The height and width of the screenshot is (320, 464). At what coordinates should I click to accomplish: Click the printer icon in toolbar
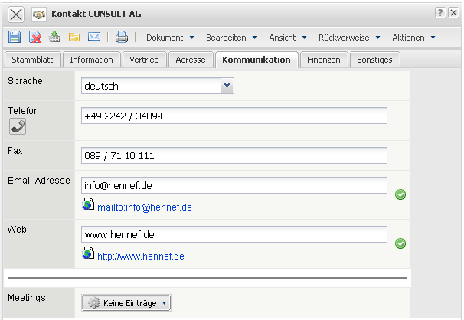coord(121,37)
